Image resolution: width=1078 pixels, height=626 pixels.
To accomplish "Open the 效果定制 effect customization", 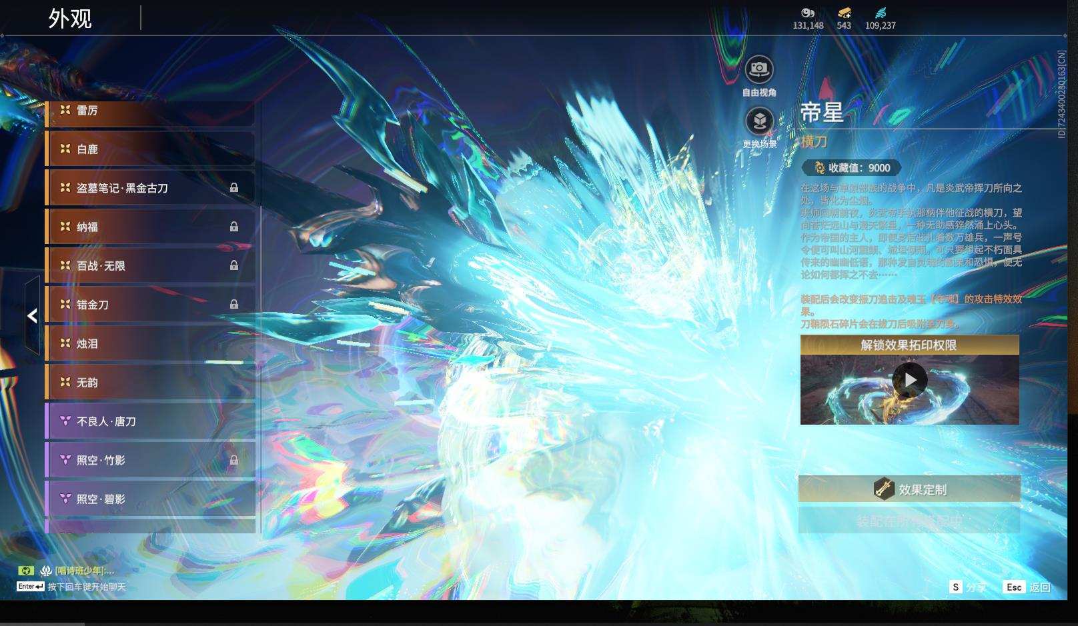I will pos(909,489).
